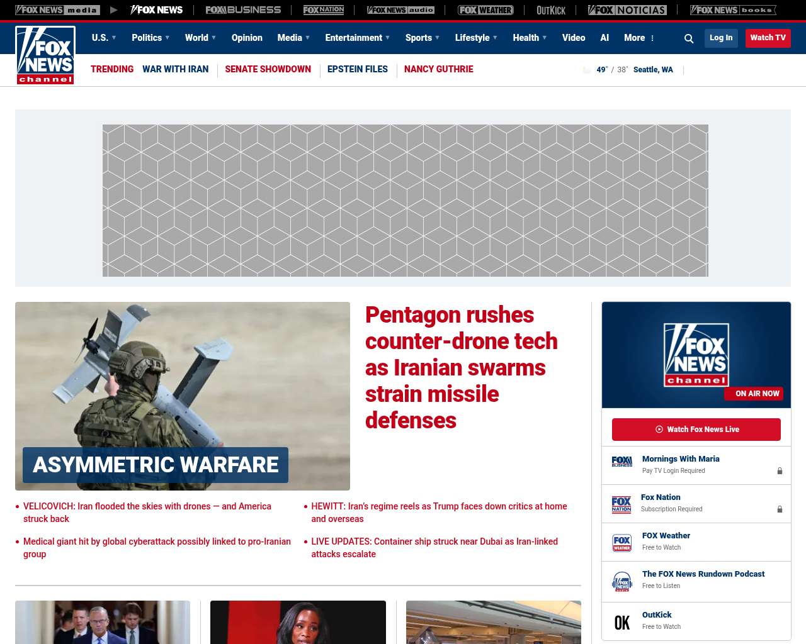The image size is (806, 644).
Task: Go to the Opinion section
Action: click(247, 38)
